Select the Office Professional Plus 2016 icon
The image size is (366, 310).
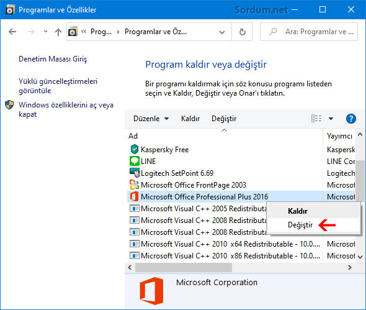[134, 196]
